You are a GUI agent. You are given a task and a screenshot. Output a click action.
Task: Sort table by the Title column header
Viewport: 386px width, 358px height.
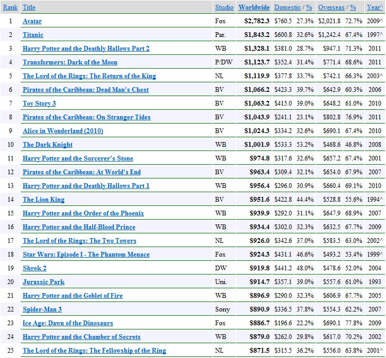pyautogui.click(x=29, y=7)
